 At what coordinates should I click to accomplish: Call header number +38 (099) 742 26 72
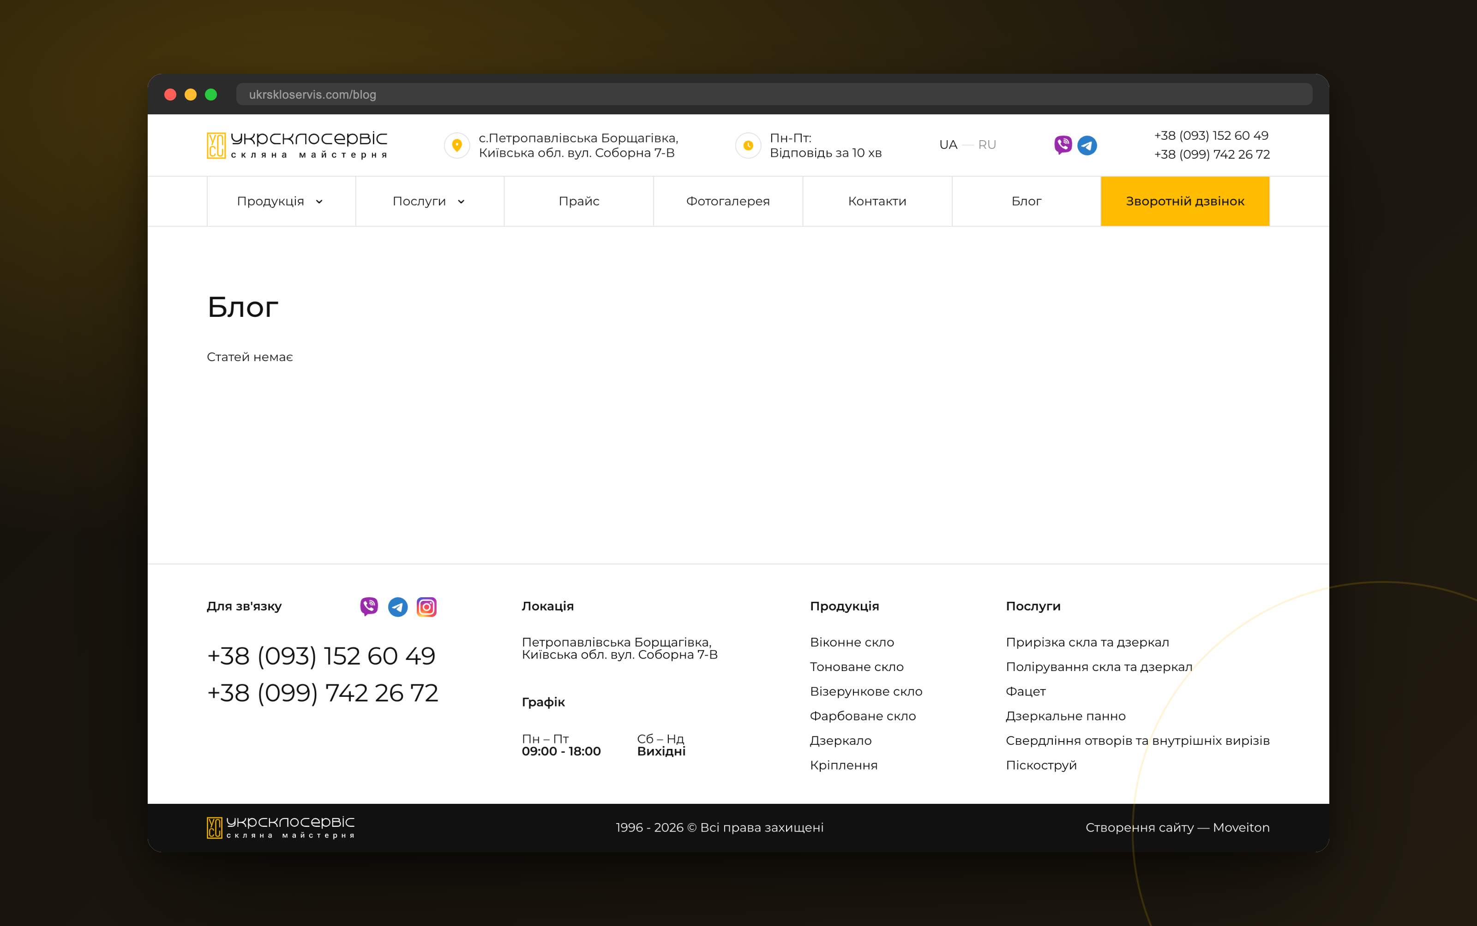[1212, 154]
